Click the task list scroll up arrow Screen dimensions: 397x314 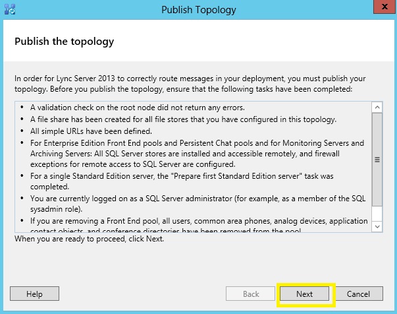coord(377,108)
